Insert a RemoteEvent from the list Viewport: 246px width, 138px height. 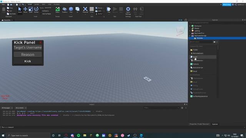point(203,53)
